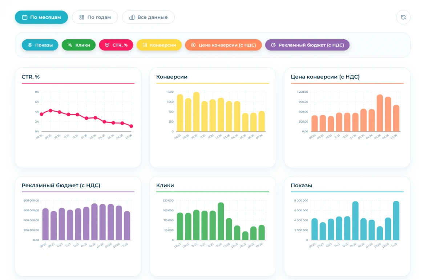This screenshot has height=280, width=436.
Task: Click the 8 000 000 axis label in Показы
Action: tap(301, 200)
